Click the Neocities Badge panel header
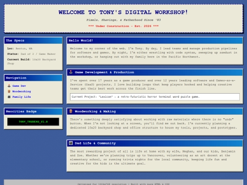 click(x=33, y=111)
